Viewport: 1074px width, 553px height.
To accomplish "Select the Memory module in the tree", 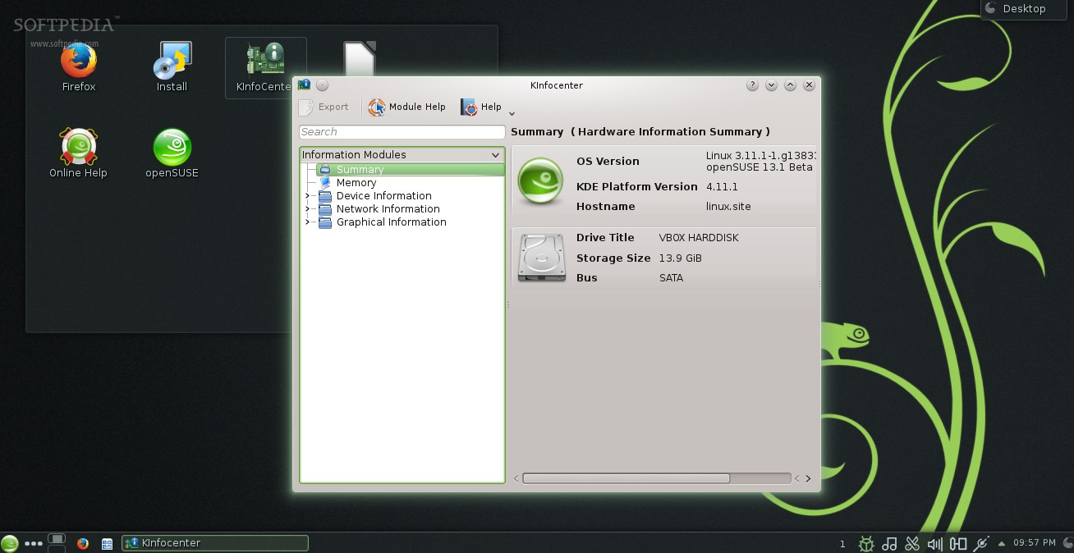I will click(x=356, y=183).
